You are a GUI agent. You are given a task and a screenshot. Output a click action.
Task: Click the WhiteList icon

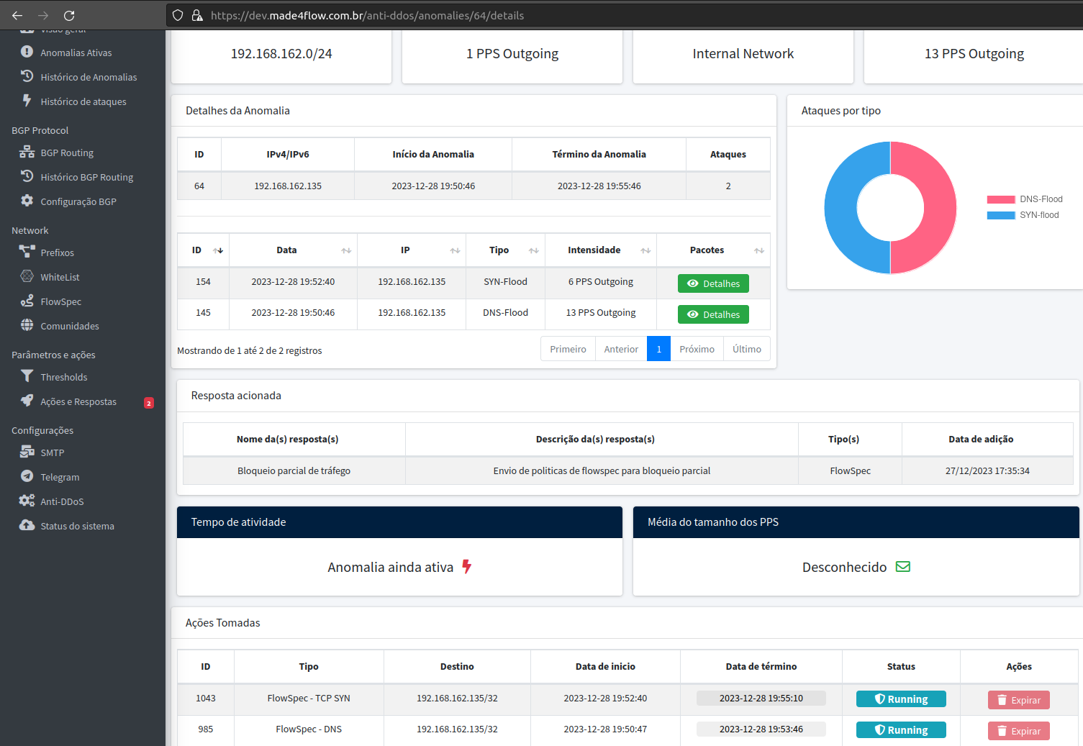coord(27,276)
